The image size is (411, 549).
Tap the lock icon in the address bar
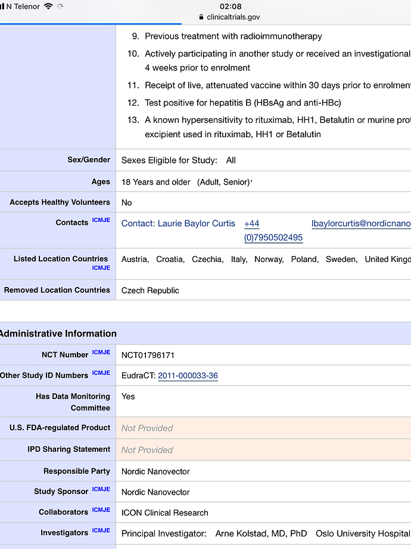pos(201,17)
